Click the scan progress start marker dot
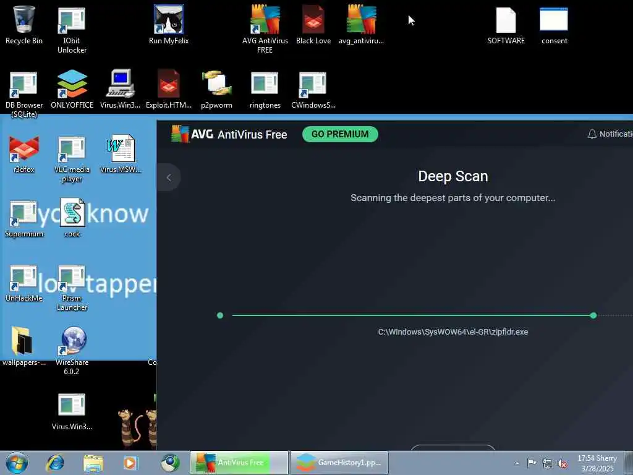Viewport: 633px width, 475px height. [220, 315]
